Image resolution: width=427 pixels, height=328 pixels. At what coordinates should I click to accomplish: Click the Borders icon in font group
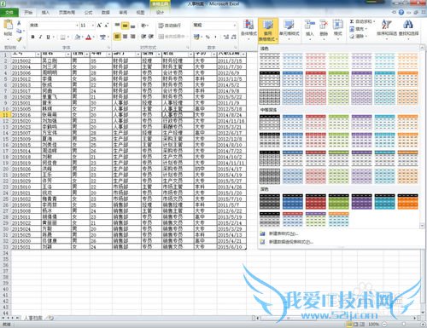63,37
